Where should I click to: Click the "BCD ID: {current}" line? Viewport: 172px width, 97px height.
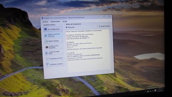click(x=72, y=46)
